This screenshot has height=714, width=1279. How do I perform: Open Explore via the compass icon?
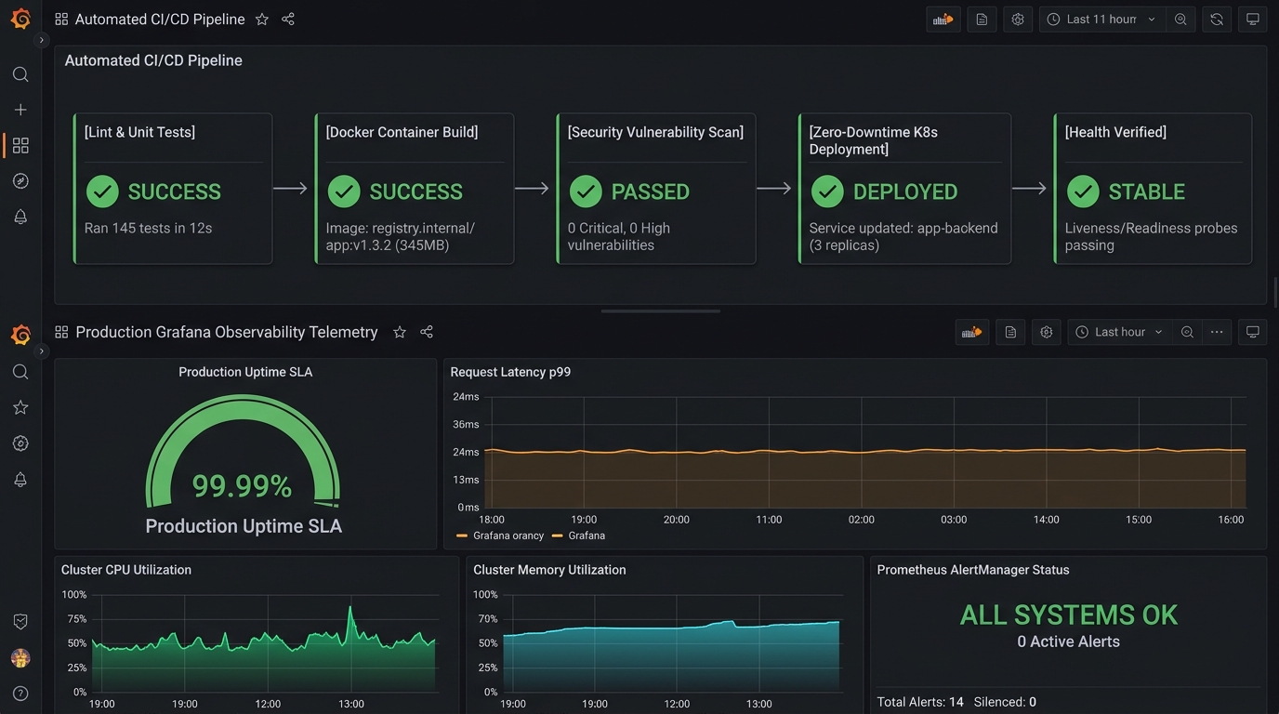20,180
